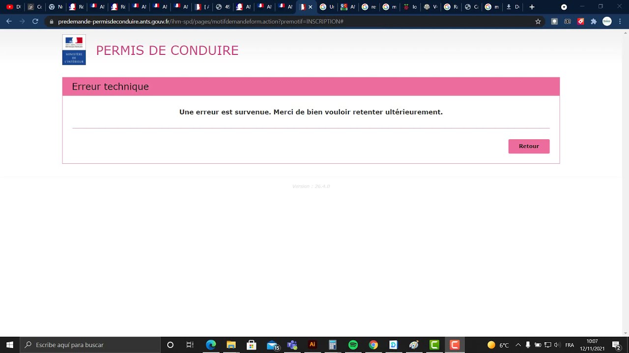Expand hidden system tray icons chevron

[518, 345]
